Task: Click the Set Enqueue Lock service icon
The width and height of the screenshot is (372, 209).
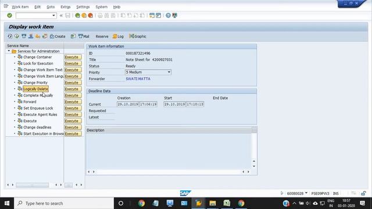Action: 20,108
